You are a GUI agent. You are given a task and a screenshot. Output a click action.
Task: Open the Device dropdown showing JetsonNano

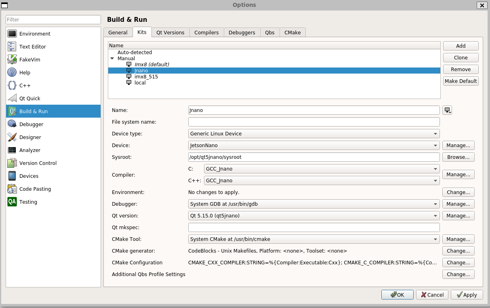point(314,146)
